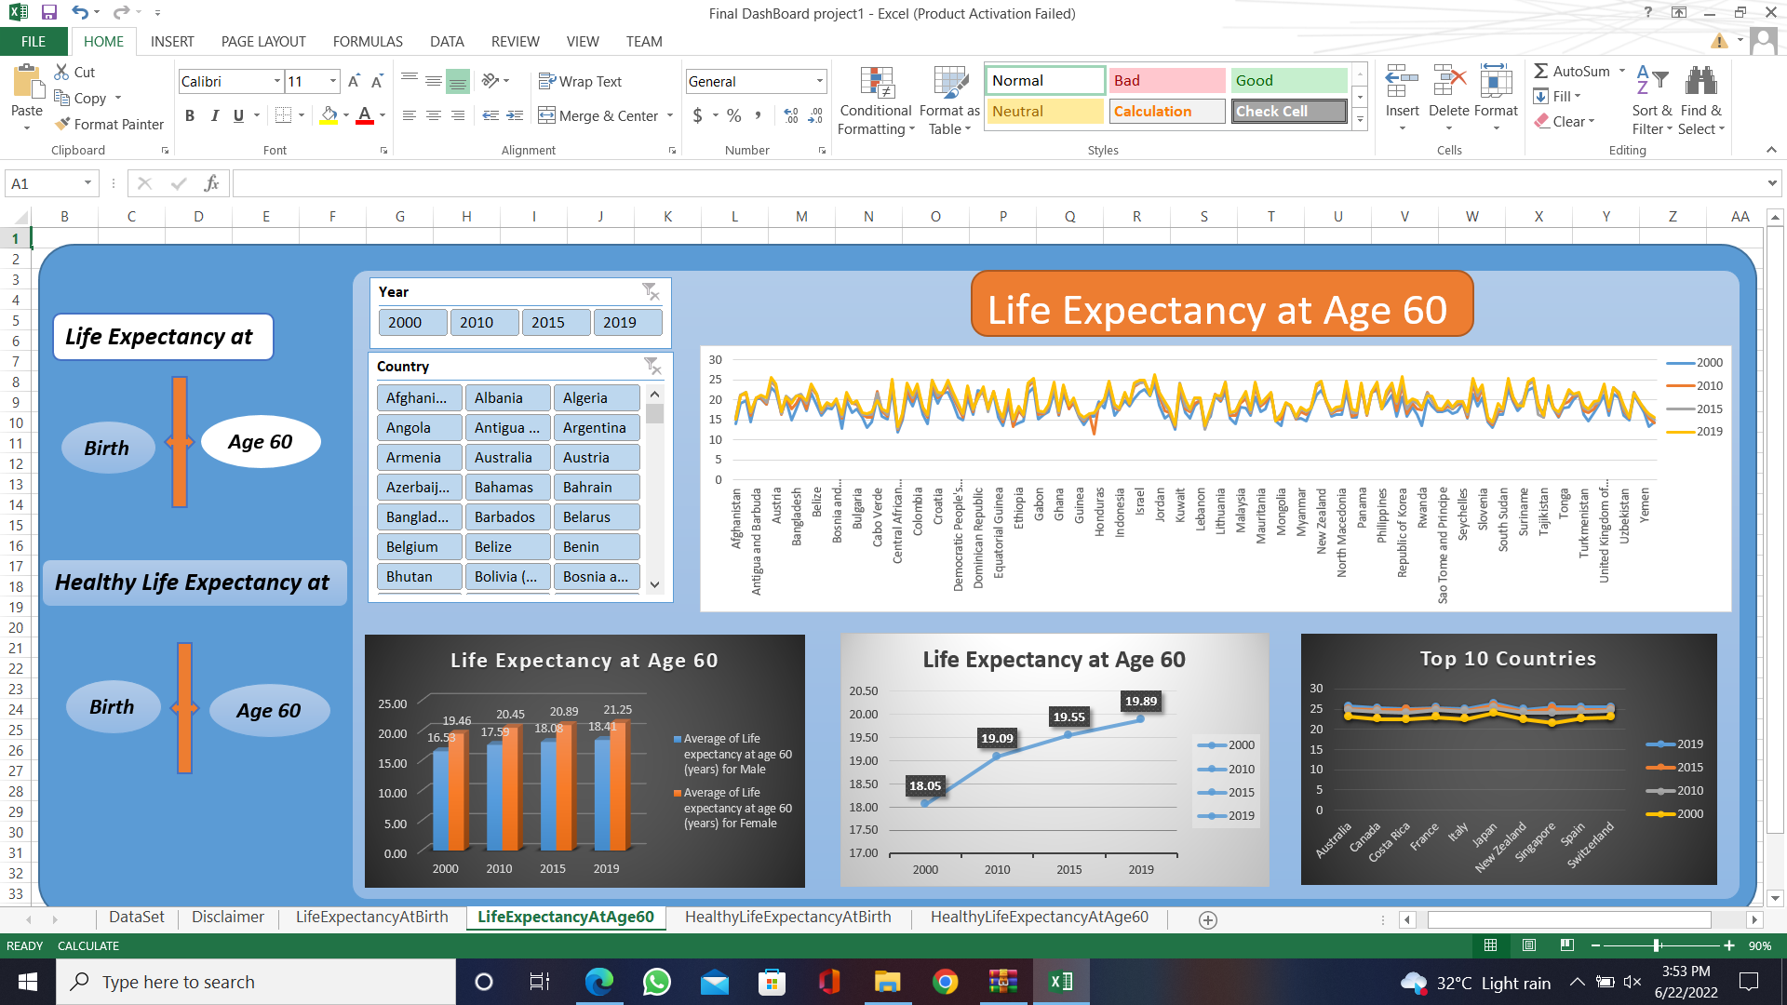Image resolution: width=1787 pixels, height=1005 pixels.
Task: Toggle italic formatting
Action: (215, 115)
